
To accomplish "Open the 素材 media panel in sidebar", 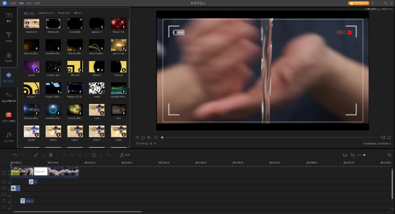I will (9, 17).
